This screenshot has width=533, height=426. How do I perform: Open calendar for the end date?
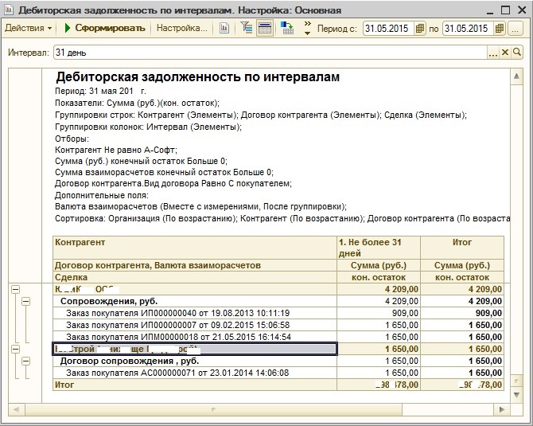pos(500,28)
